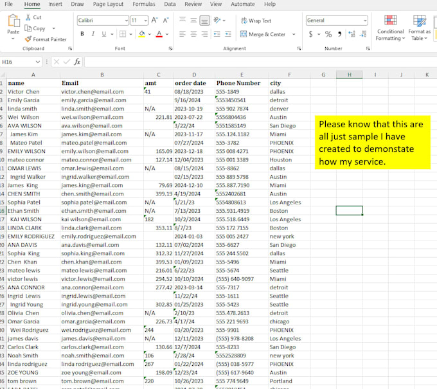This screenshot has height=389, width=437.
Task: Align text left icon
Action: tap(183, 34)
